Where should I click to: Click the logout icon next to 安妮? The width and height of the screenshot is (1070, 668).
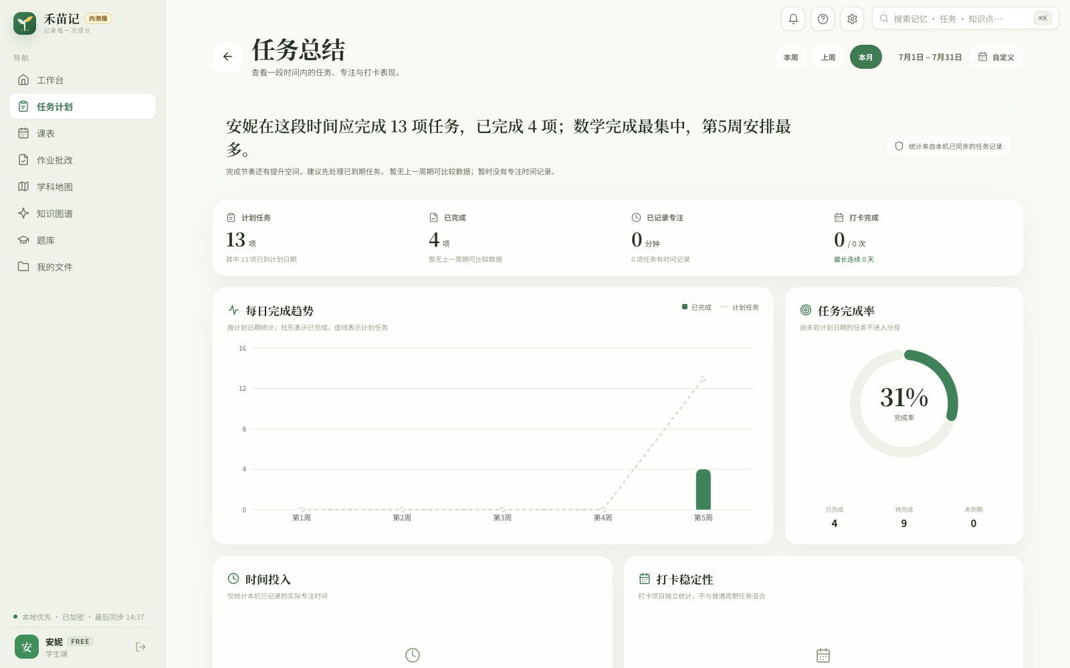140,647
